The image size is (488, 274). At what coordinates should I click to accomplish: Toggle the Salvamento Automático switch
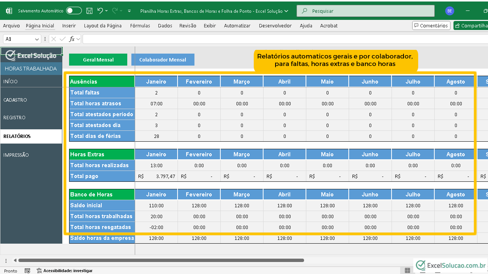click(74, 11)
